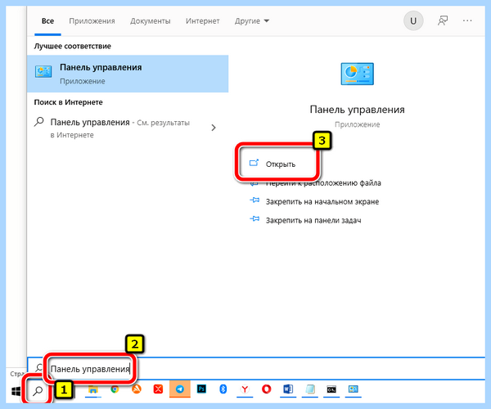The height and width of the screenshot is (409, 491).
Task: Open the Notepad icon on taskbar
Action: tap(310, 389)
